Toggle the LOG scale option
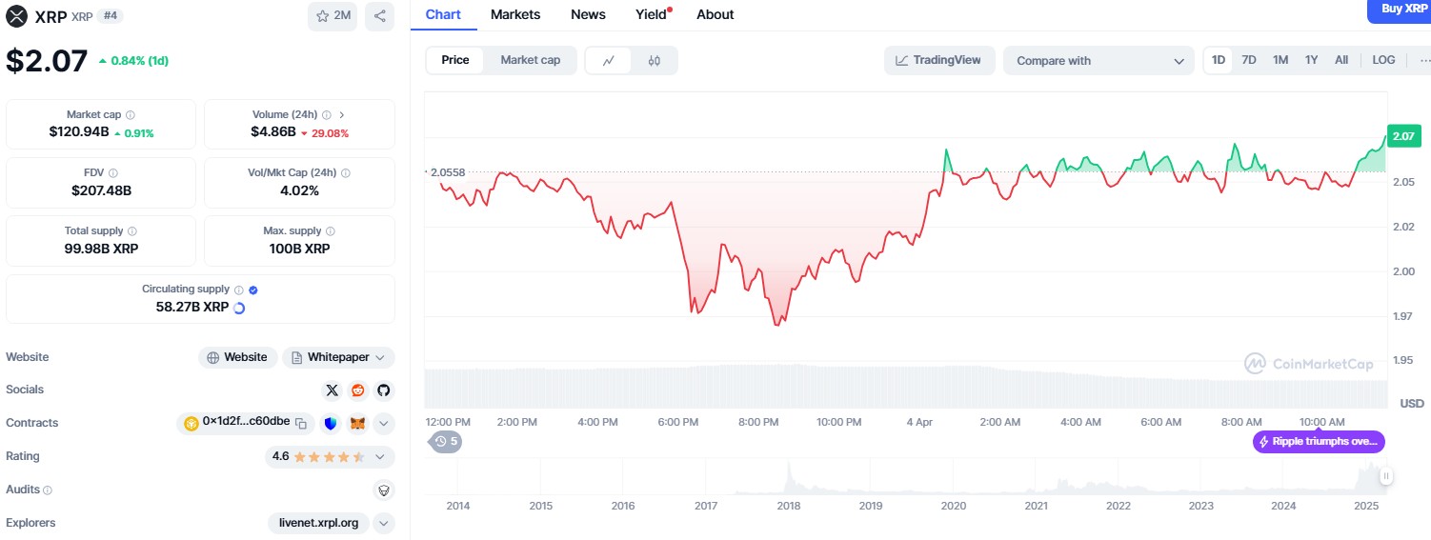The height and width of the screenshot is (540, 1431). point(1383,60)
